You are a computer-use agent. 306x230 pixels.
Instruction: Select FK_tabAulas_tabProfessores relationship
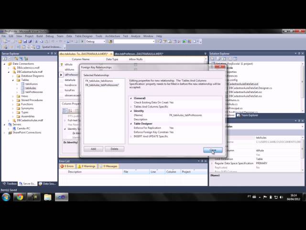coord(102,85)
